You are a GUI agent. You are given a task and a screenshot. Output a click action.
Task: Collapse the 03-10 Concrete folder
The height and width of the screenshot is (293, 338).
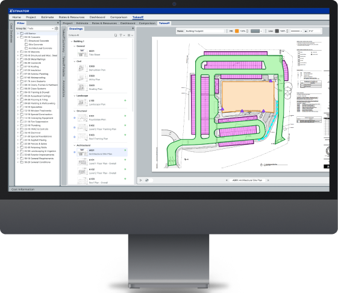[18, 37]
